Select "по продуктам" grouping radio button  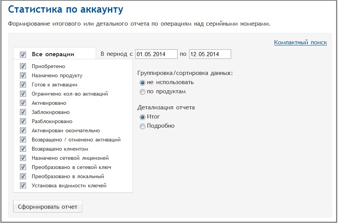[143, 92]
